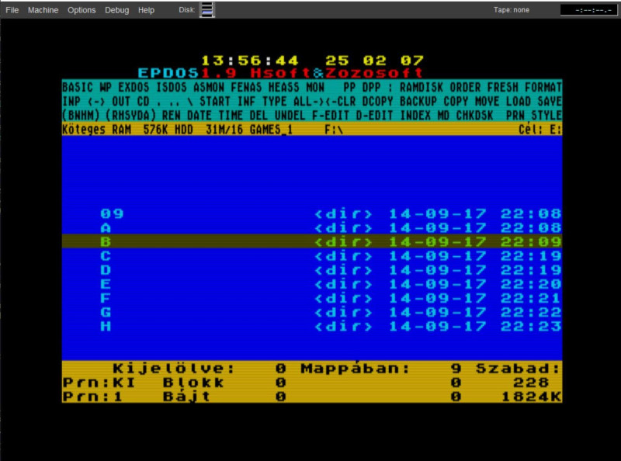
Task: Click the (BNHM) option group
Action: click(x=81, y=116)
